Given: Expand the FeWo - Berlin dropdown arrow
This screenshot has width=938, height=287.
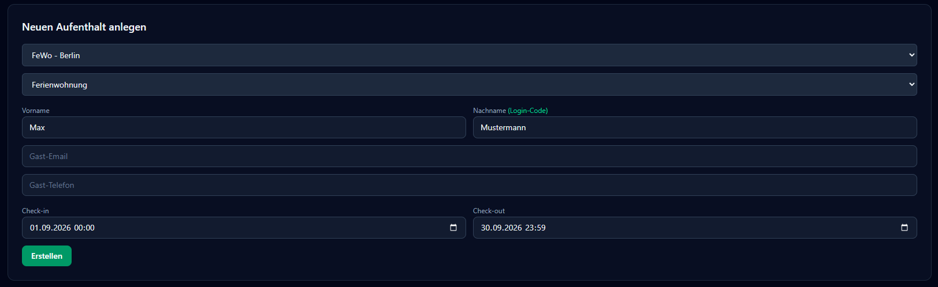Looking at the screenshot, I should click(912, 55).
